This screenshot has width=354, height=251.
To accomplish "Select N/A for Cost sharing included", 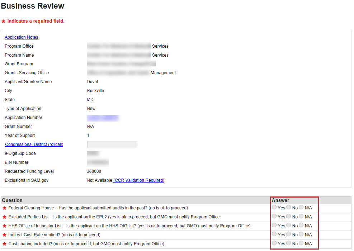I will coord(301,243).
